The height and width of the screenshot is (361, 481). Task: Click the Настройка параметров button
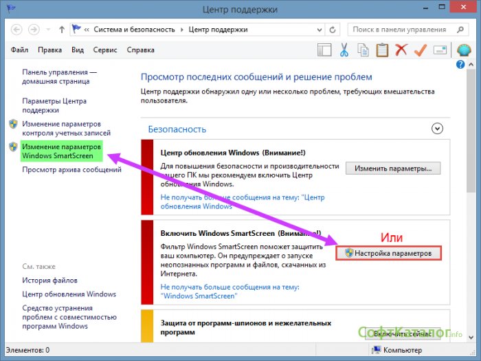click(x=388, y=253)
